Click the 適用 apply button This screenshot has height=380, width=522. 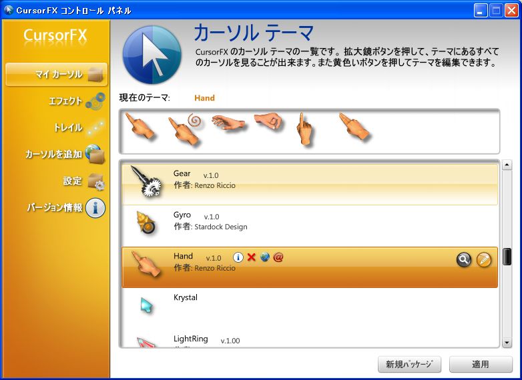[x=481, y=365]
